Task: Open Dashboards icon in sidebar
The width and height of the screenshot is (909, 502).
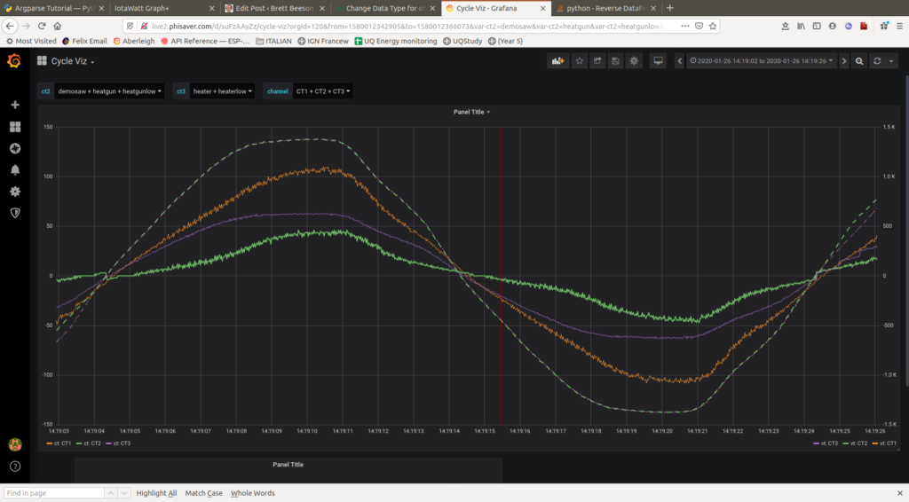Action: (x=15, y=127)
